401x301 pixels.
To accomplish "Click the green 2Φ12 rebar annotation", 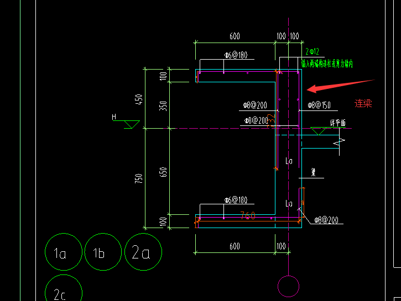I will [x=313, y=51].
